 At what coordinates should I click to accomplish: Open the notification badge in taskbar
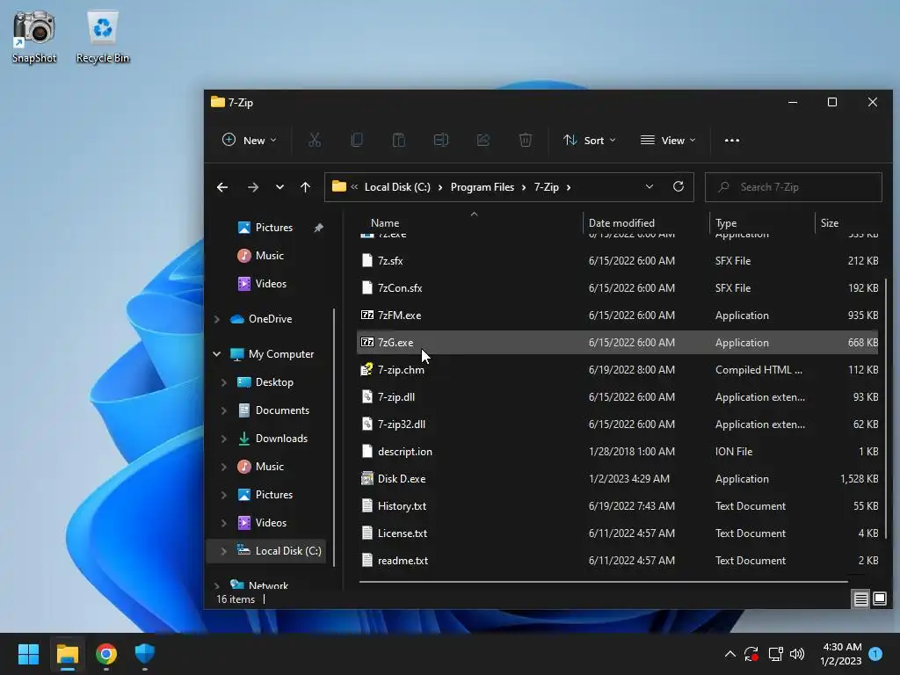(875, 654)
